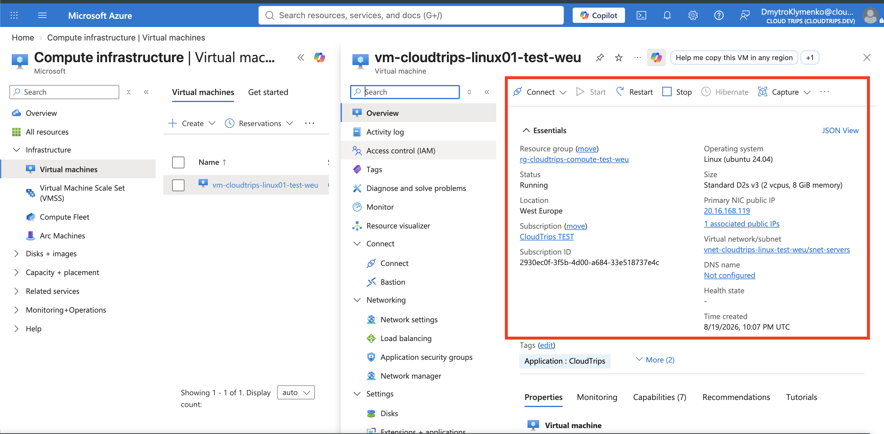Open the hamburger portal menu
884x434 pixels.
tap(42, 16)
